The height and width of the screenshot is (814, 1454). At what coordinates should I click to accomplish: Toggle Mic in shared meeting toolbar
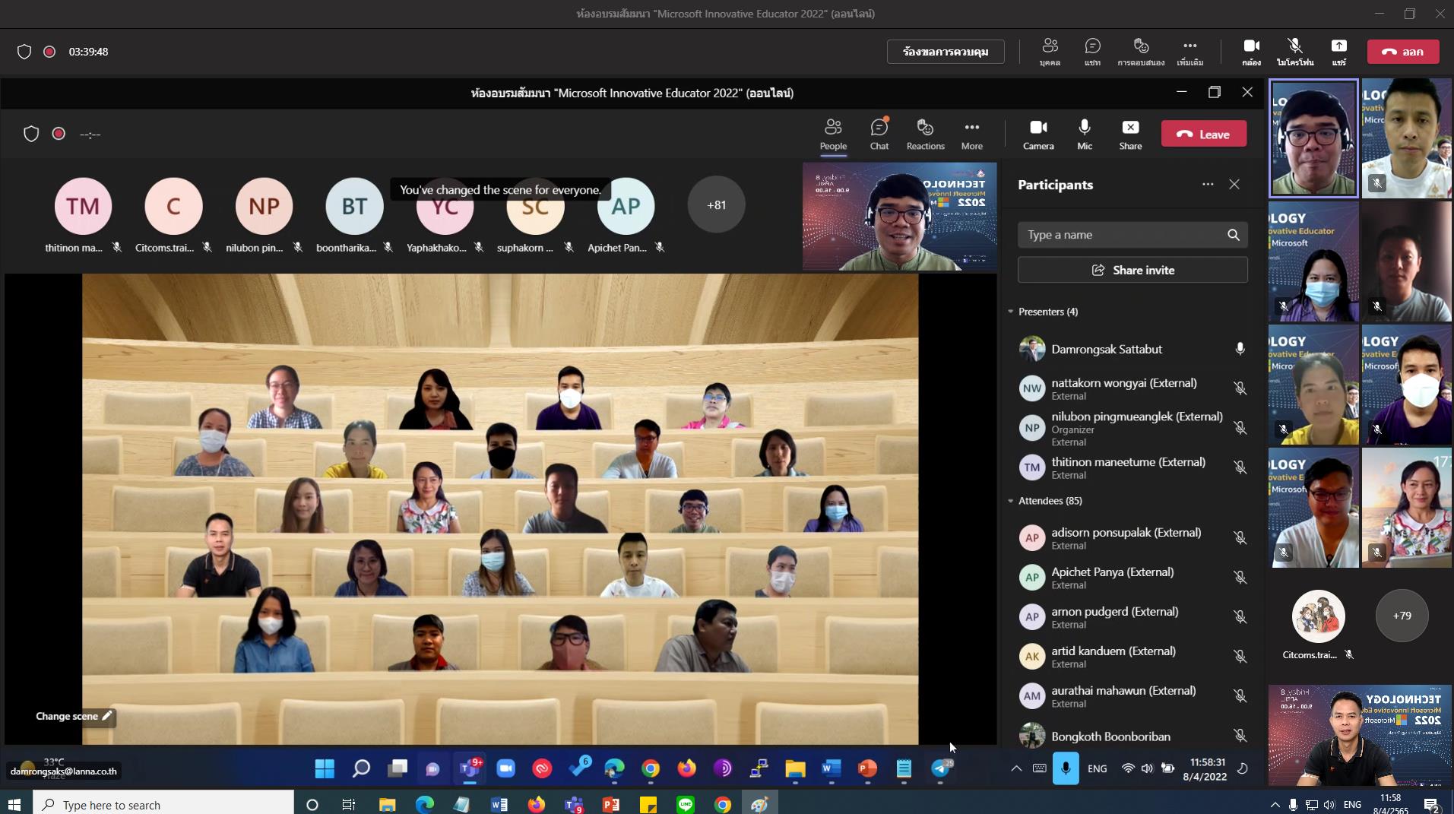tap(1085, 135)
